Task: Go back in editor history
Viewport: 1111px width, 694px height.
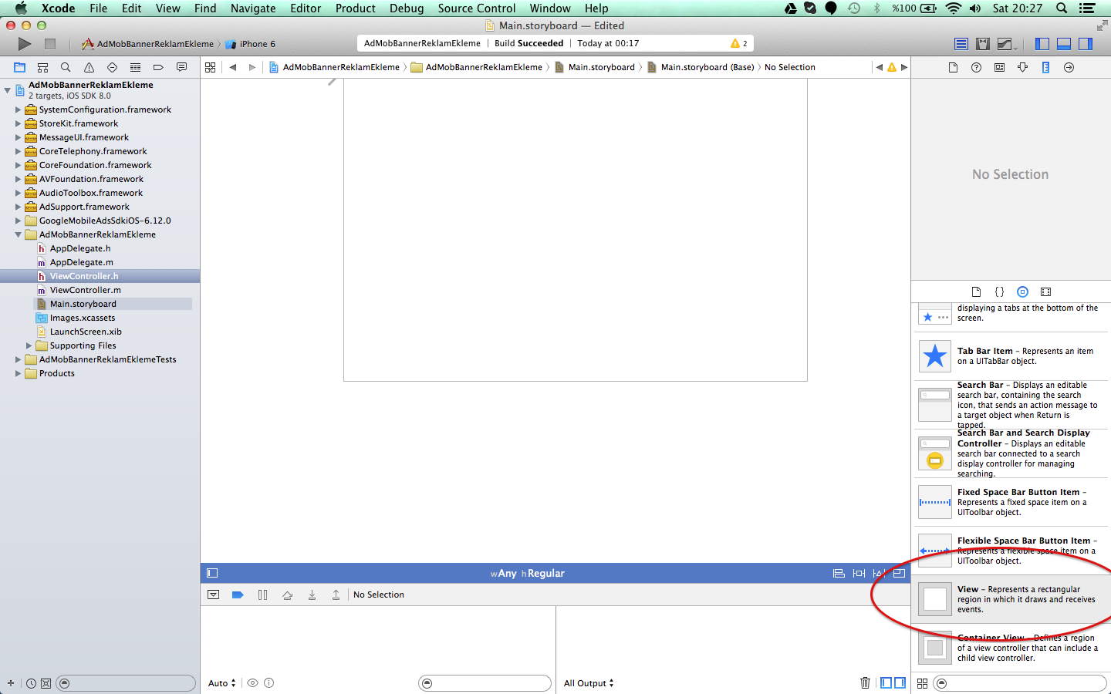Action: click(x=233, y=67)
